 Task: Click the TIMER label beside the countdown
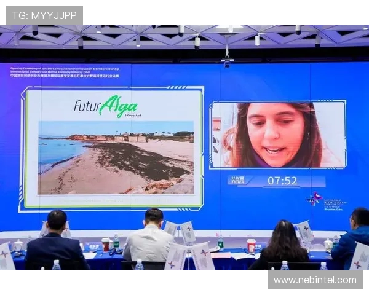click(237, 180)
